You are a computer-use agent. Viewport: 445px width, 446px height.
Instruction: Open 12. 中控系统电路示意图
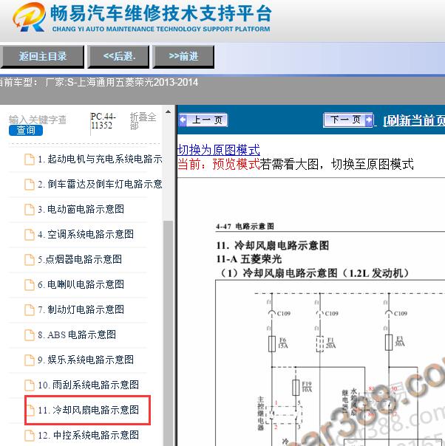click(88, 435)
